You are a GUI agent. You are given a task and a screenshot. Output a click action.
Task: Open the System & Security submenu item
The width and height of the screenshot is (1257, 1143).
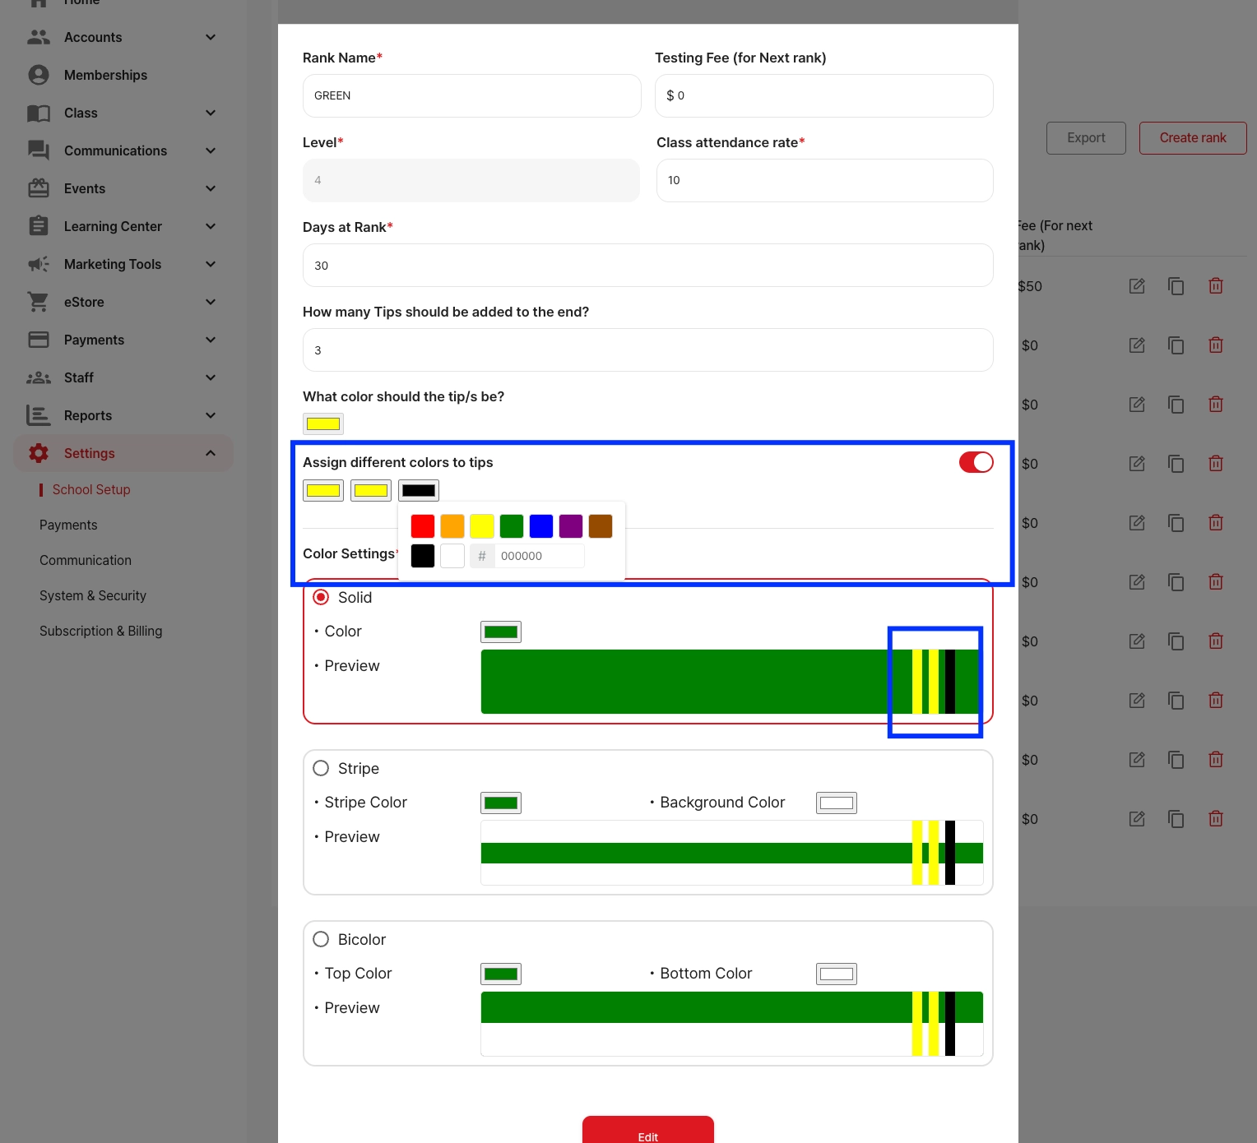click(93, 595)
